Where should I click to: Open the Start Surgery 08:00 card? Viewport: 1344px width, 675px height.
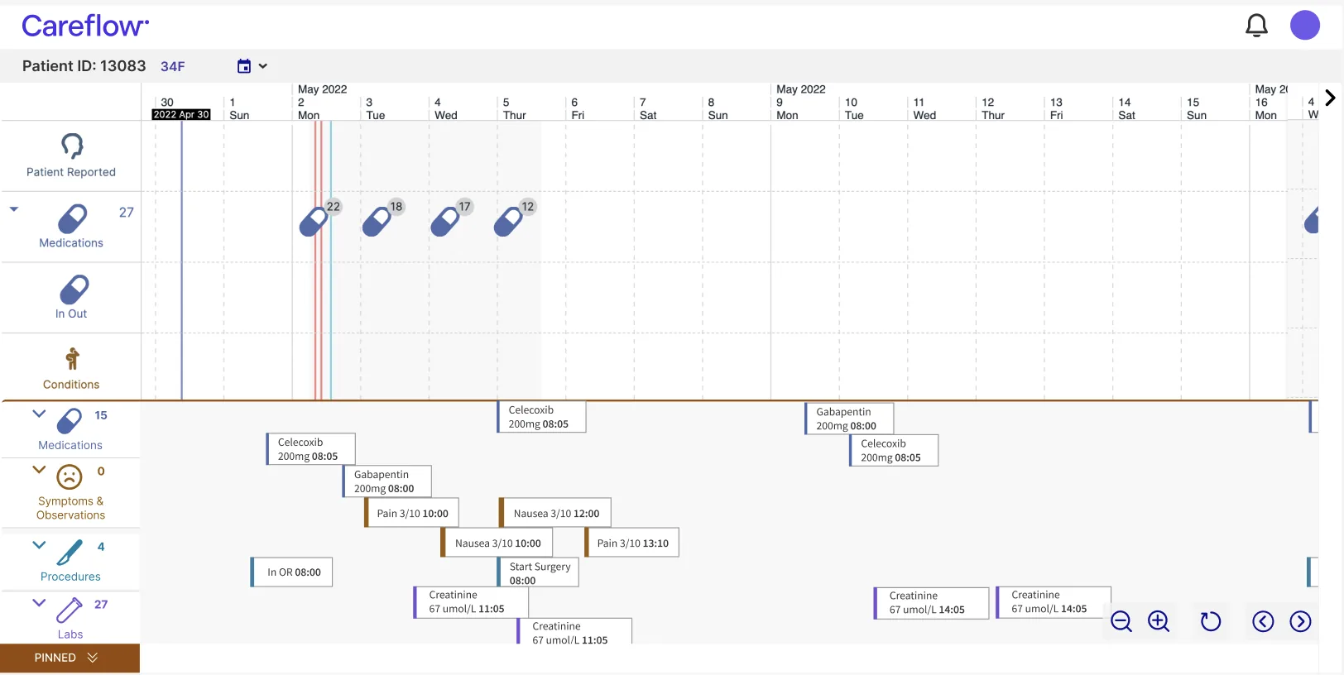coord(539,572)
